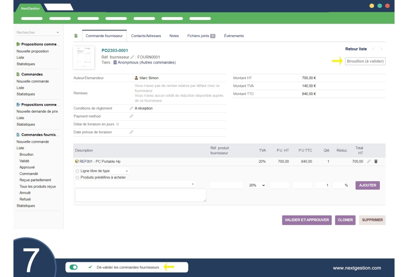
Task: Click the Payment method edit pencil
Action: [x=131, y=116]
